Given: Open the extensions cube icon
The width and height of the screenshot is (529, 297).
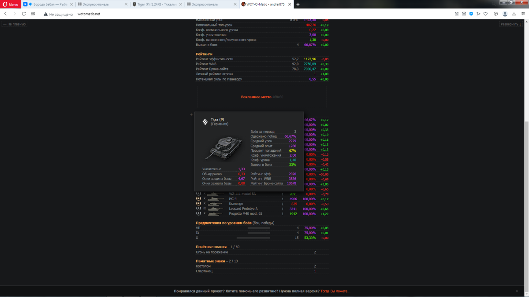Looking at the screenshot, I should pyautogui.click(x=495, y=14).
